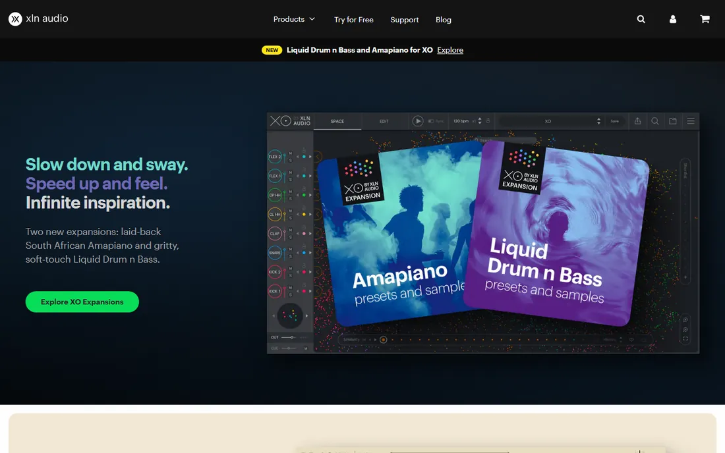Select the KICK 2 drum pad

click(275, 272)
